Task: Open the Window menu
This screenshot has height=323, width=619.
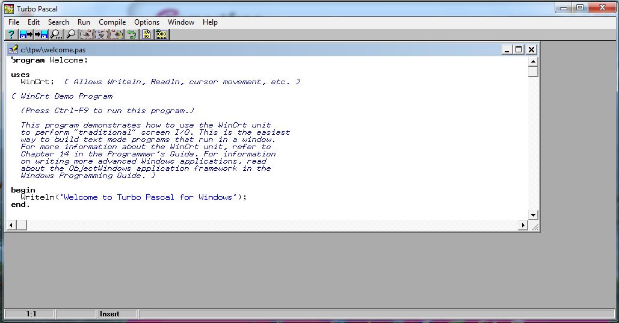Action: coord(181,22)
